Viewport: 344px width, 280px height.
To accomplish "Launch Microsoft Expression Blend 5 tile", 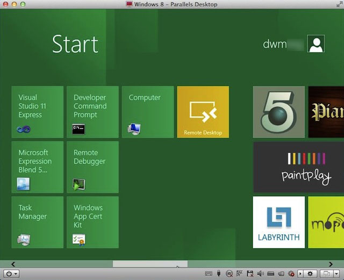I will (x=38, y=167).
